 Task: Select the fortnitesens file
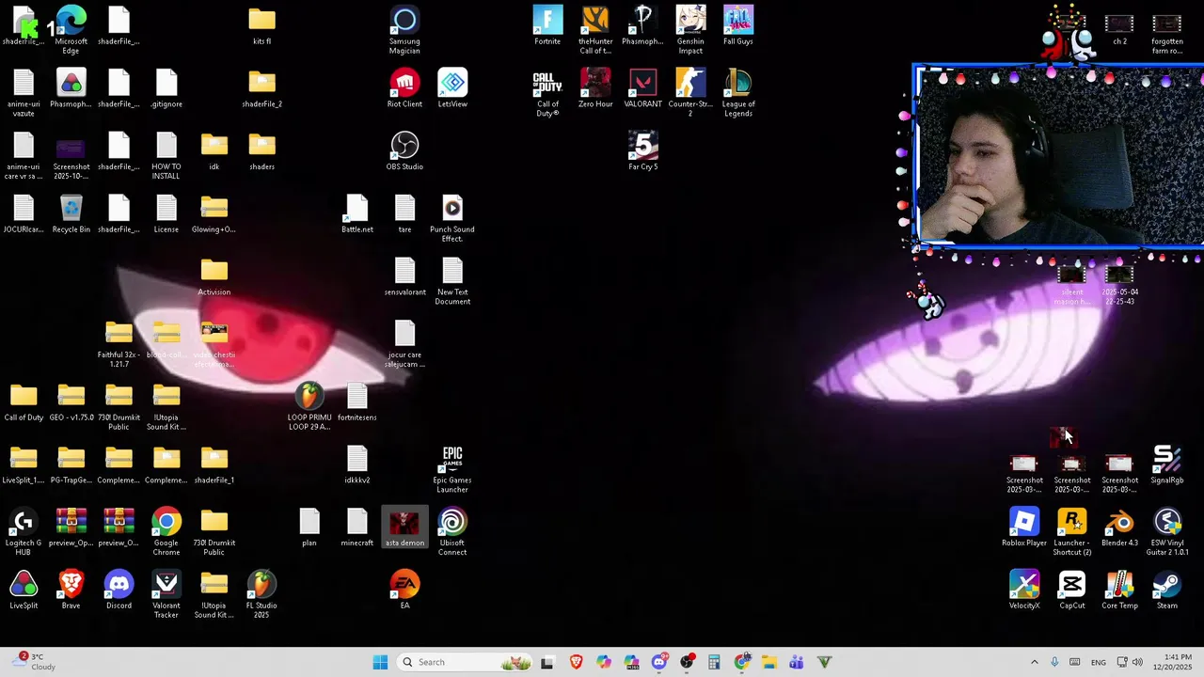point(357,401)
